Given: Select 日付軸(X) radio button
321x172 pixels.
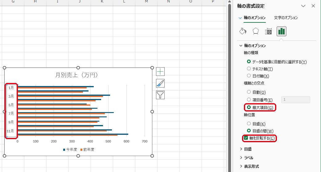Looking at the screenshot, I should pos(249,76).
